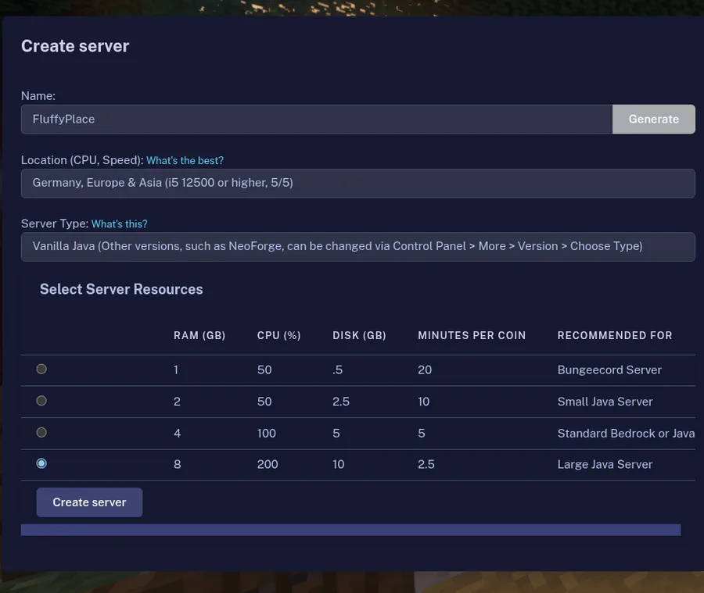Screen dimensions: 704x593
Task: Click the Create server button
Action: [89, 502]
